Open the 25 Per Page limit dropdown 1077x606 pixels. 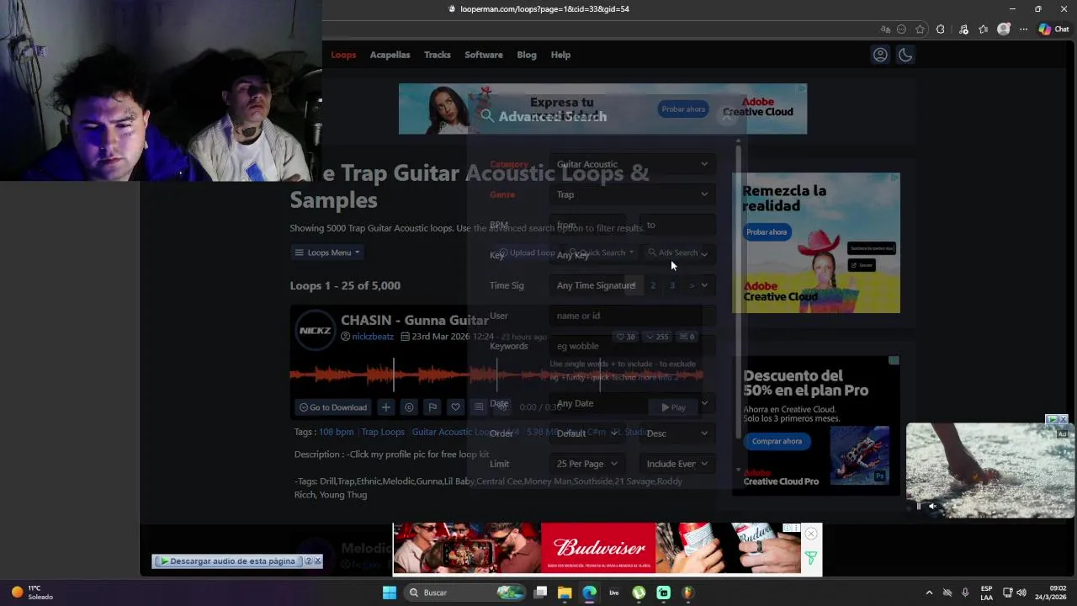tap(587, 464)
